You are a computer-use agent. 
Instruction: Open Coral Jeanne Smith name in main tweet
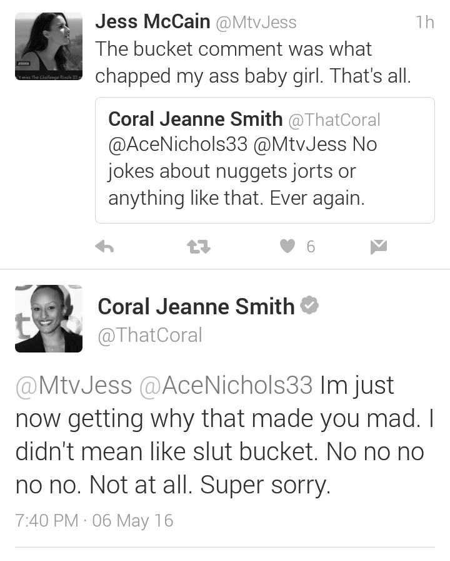[196, 307]
